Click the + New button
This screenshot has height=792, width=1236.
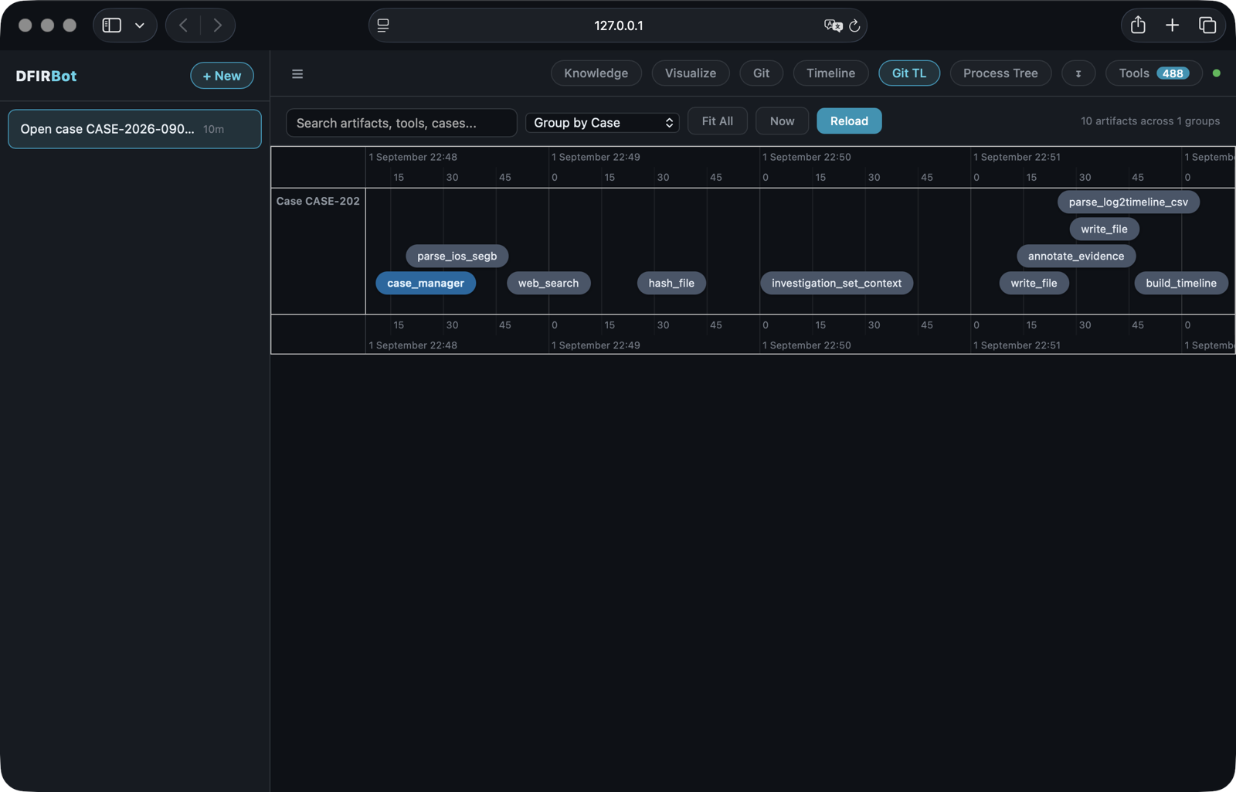(222, 76)
